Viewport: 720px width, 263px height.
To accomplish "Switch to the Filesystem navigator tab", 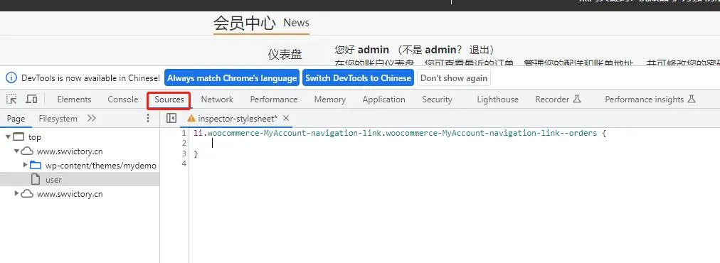I will (x=58, y=119).
